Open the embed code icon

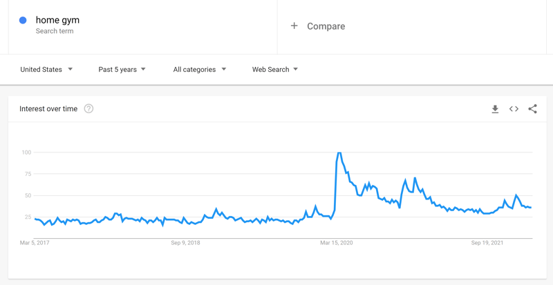(x=514, y=109)
